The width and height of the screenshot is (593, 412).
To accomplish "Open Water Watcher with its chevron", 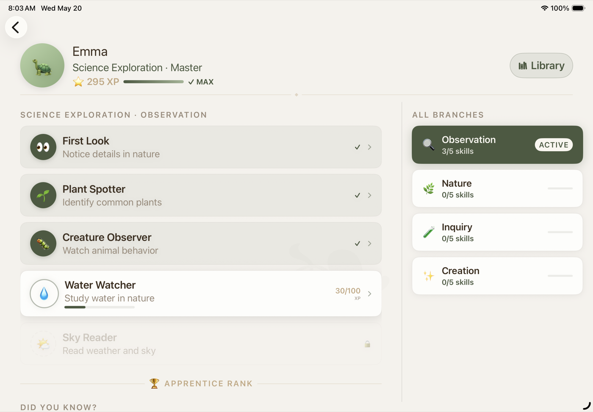I will pyautogui.click(x=370, y=293).
